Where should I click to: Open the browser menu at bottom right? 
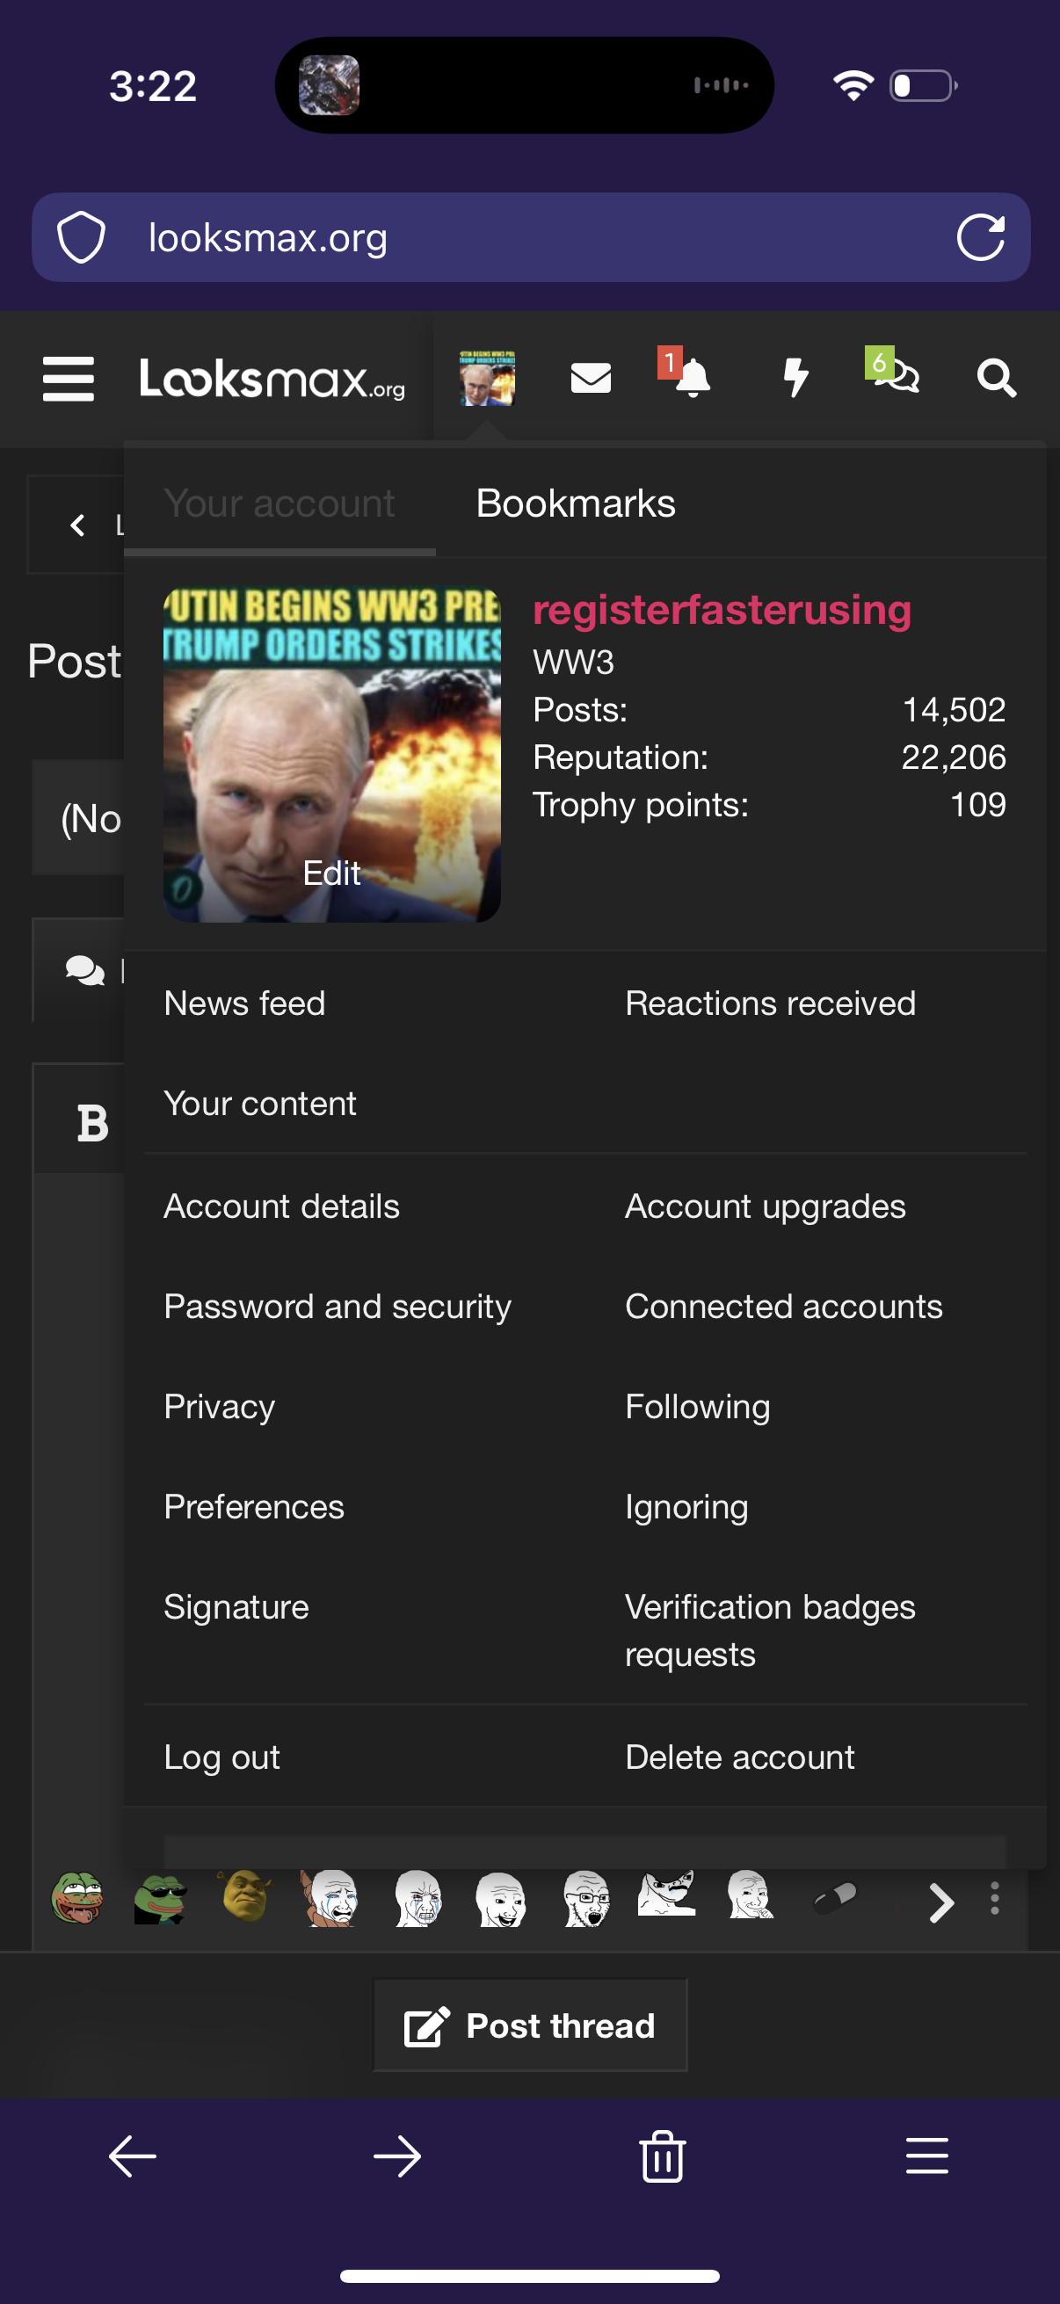(x=926, y=2156)
